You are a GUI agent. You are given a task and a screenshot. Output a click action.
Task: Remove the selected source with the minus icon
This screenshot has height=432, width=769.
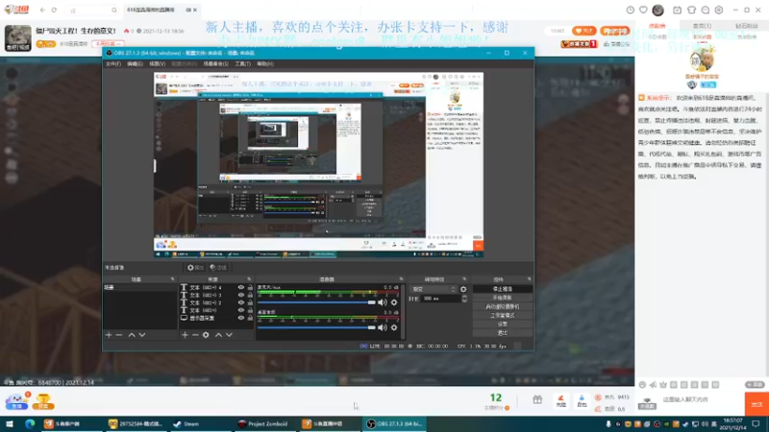195,335
